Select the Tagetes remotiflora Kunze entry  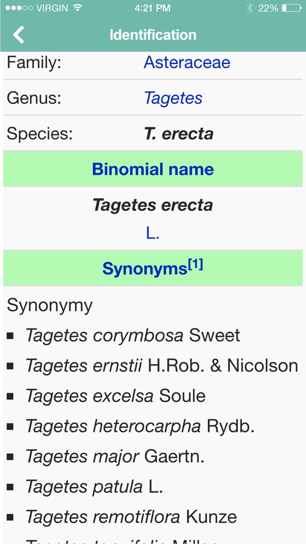(x=131, y=517)
